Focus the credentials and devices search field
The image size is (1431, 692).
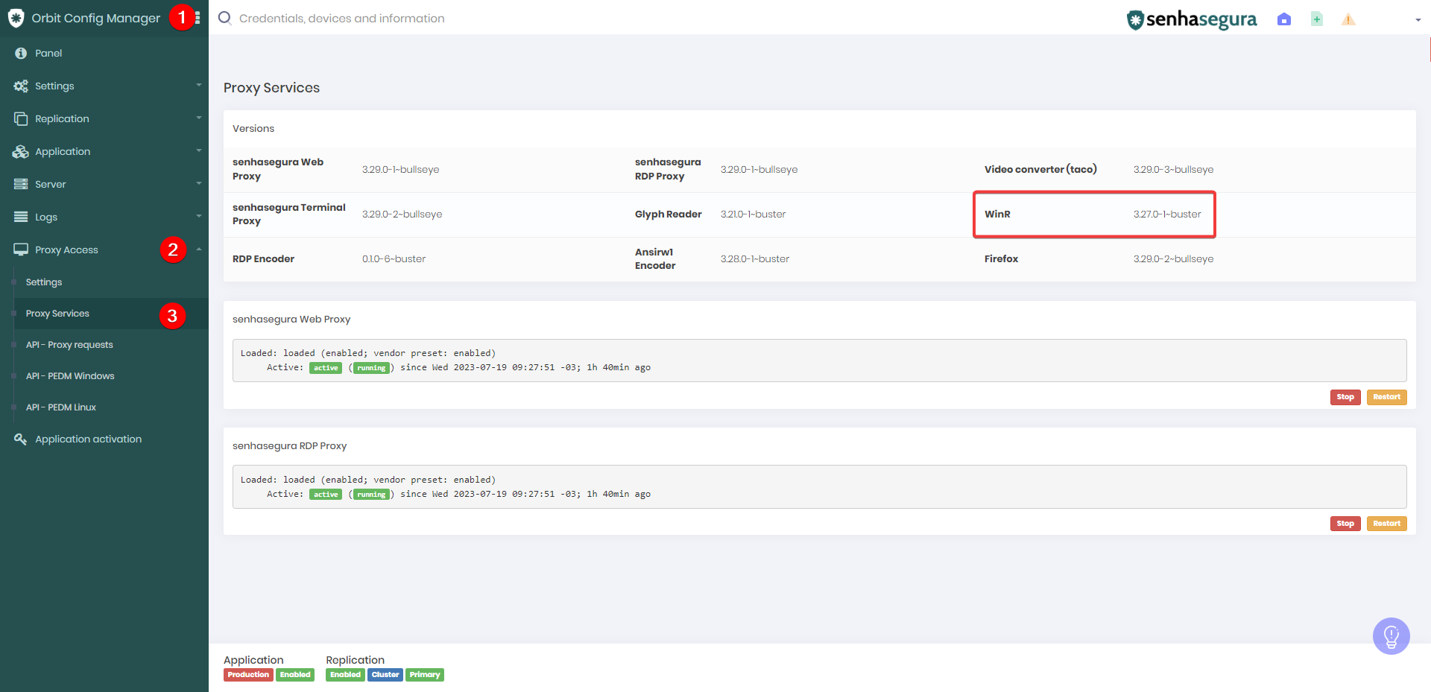pyautogui.click(x=341, y=19)
